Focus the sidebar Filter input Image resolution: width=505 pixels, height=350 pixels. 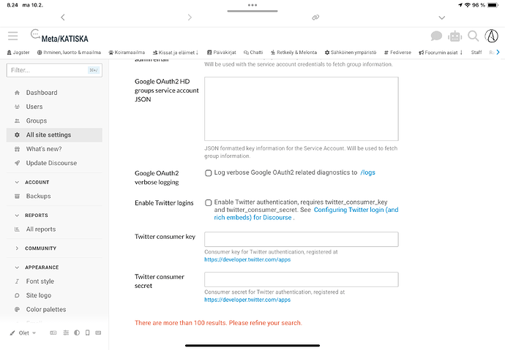[x=54, y=70]
